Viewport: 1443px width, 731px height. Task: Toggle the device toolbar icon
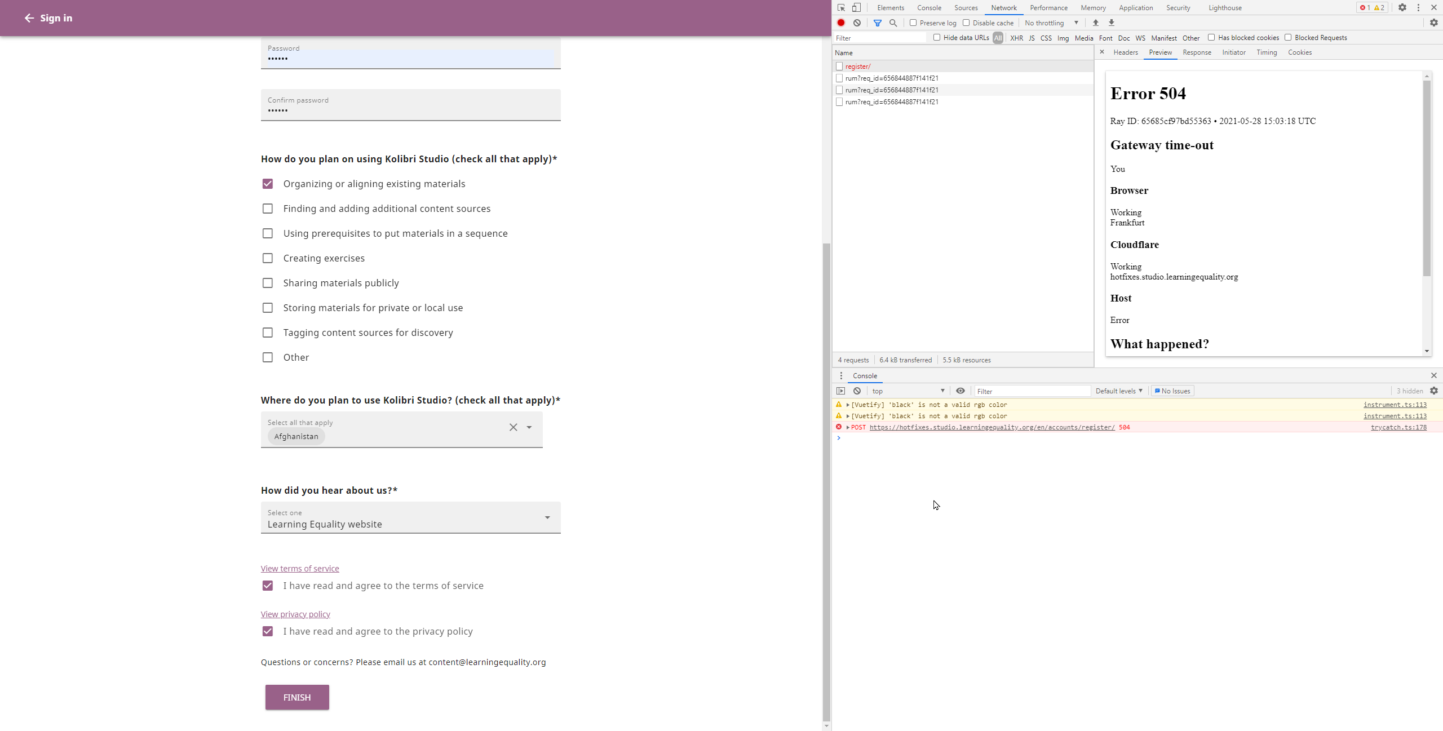856,7
